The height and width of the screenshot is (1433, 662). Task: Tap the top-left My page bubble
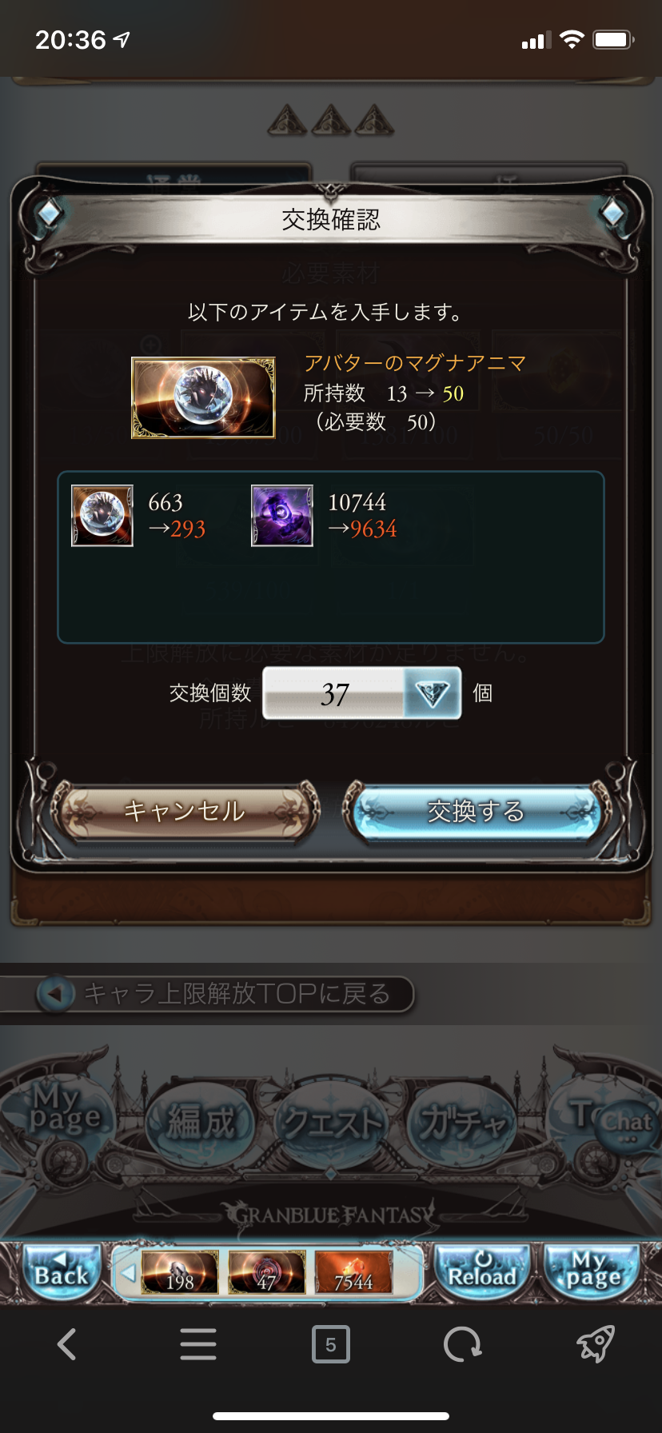64,1108
